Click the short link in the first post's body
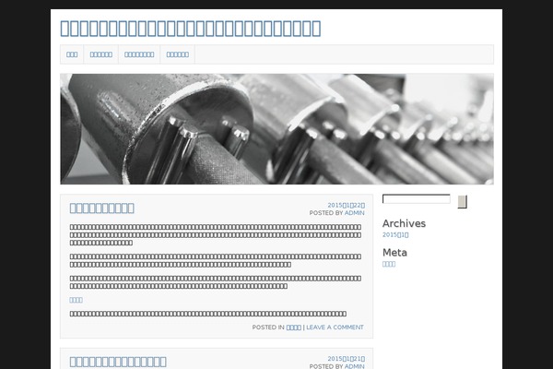 coord(76,300)
